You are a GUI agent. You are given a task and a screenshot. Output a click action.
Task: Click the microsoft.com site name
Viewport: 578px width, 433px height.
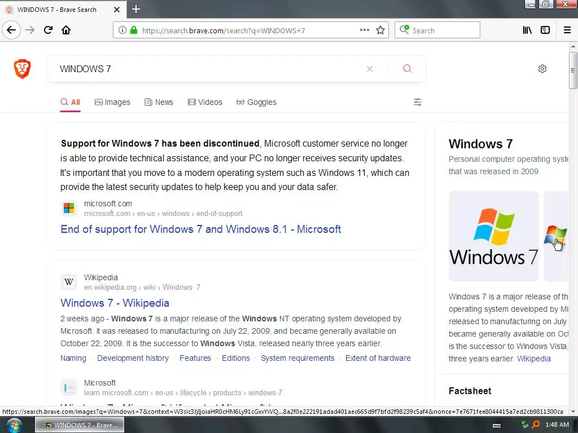pos(108,204)
